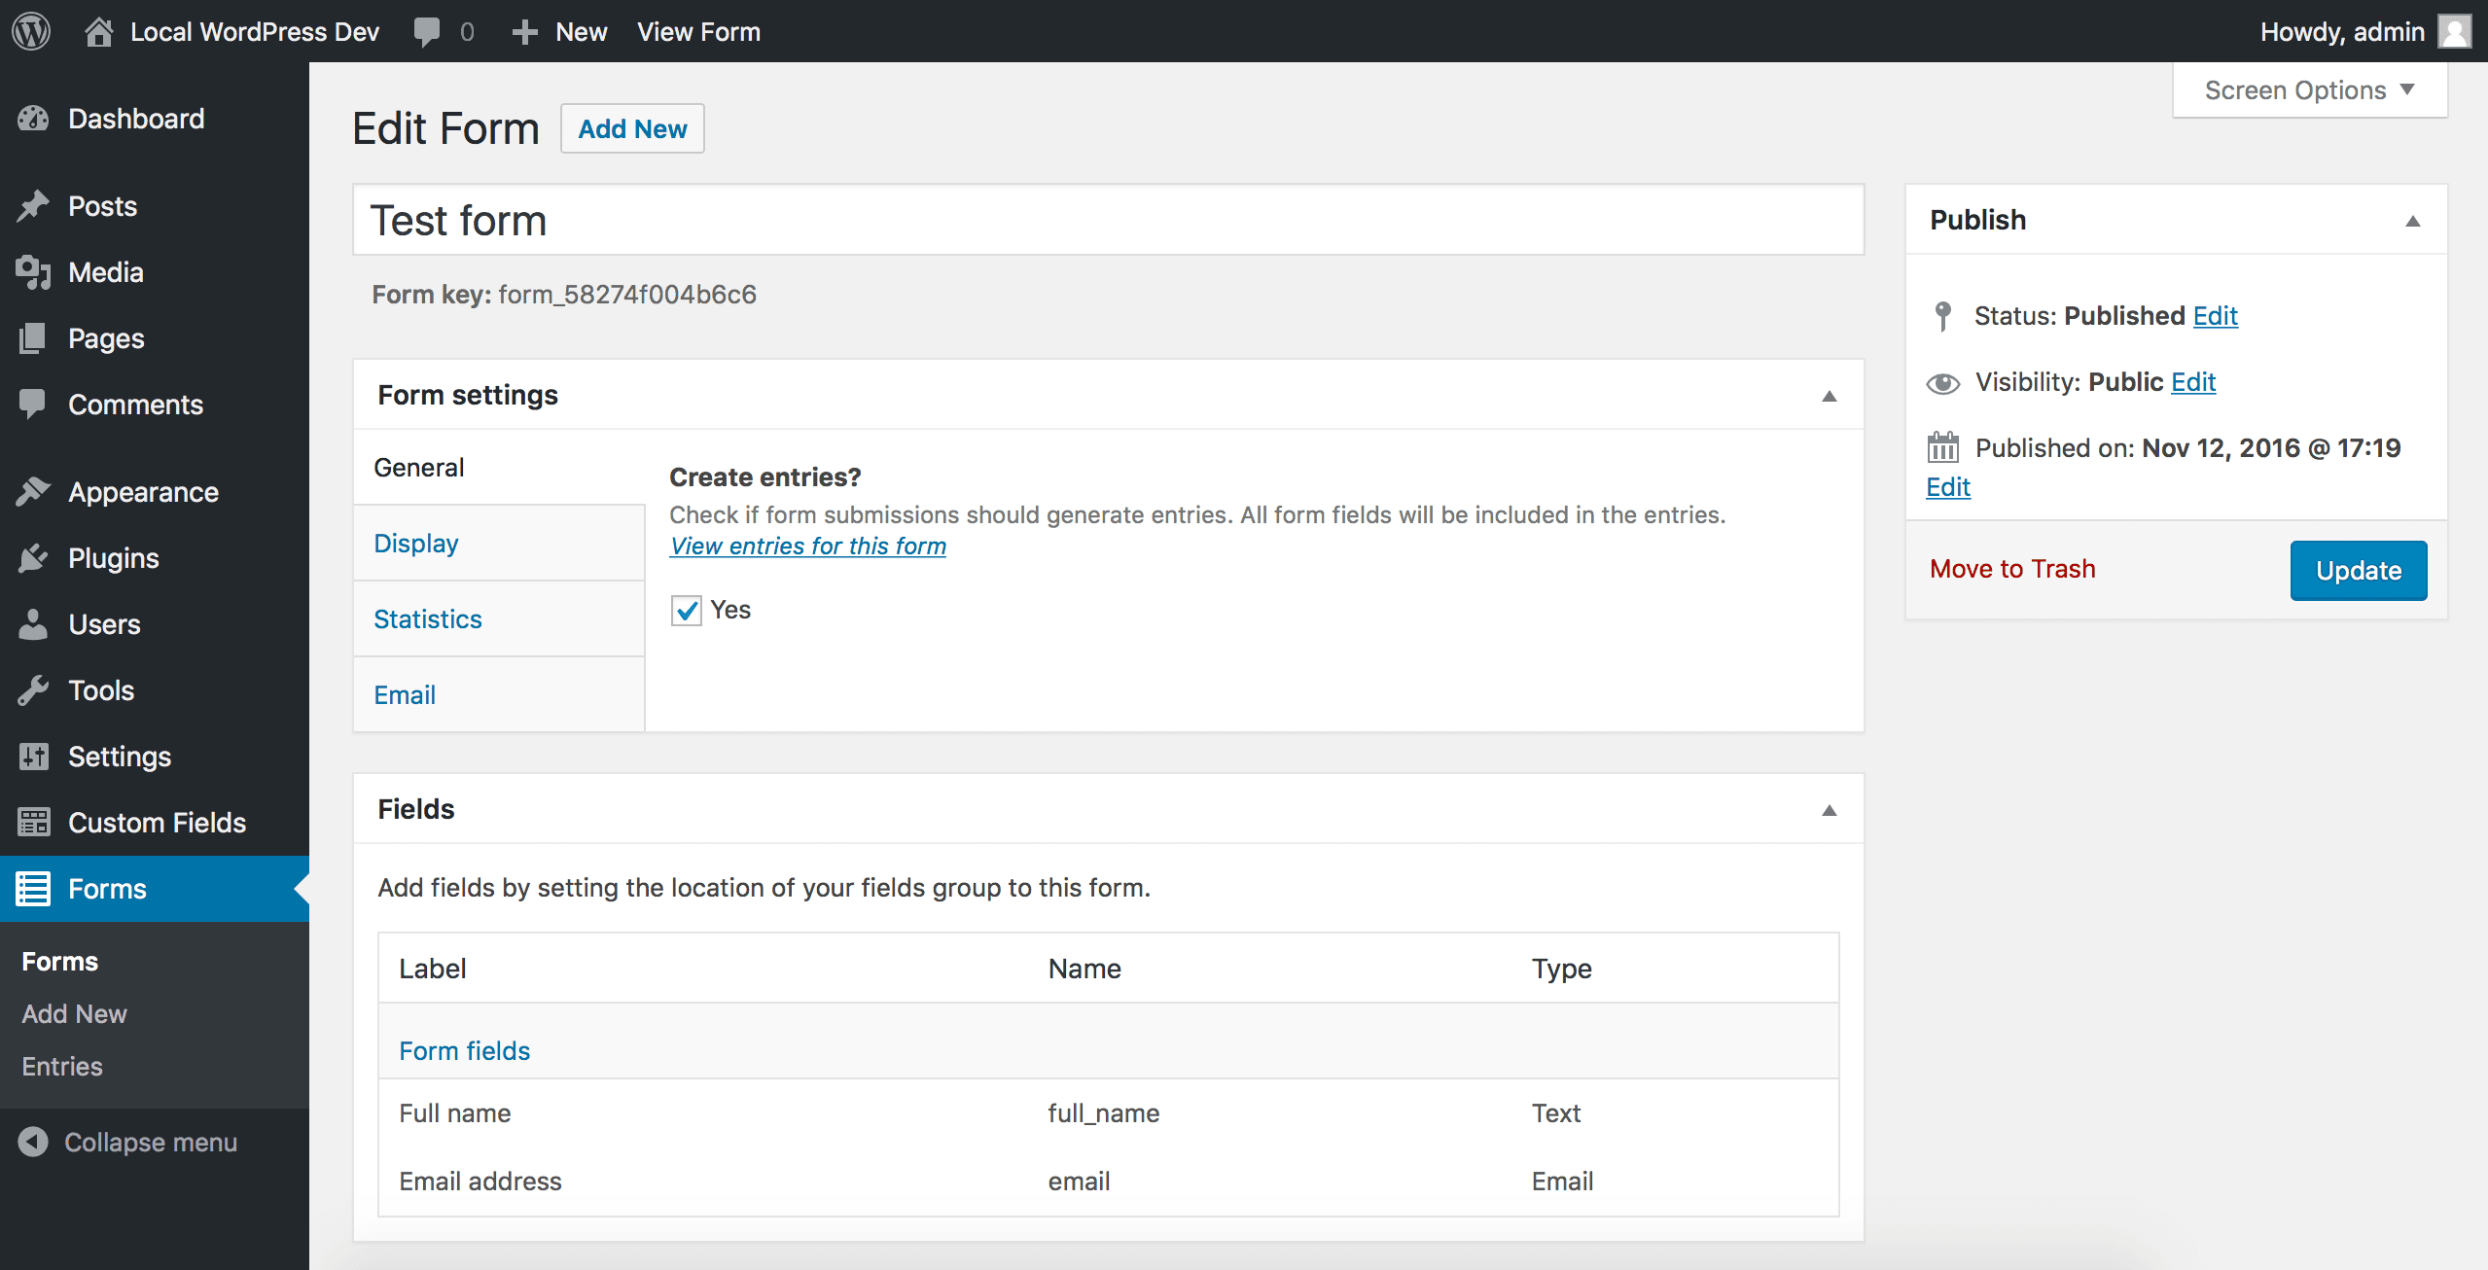Click the Comments bubble icon in sidebar
The image size is (2488, 1270).
coord(33,405)
